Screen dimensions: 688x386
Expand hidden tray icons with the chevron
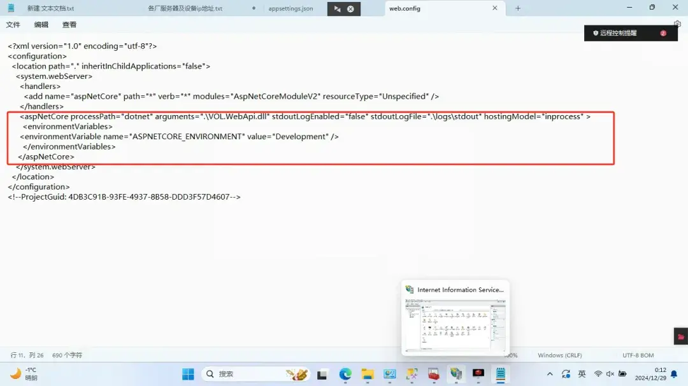(x=549, y=374)
